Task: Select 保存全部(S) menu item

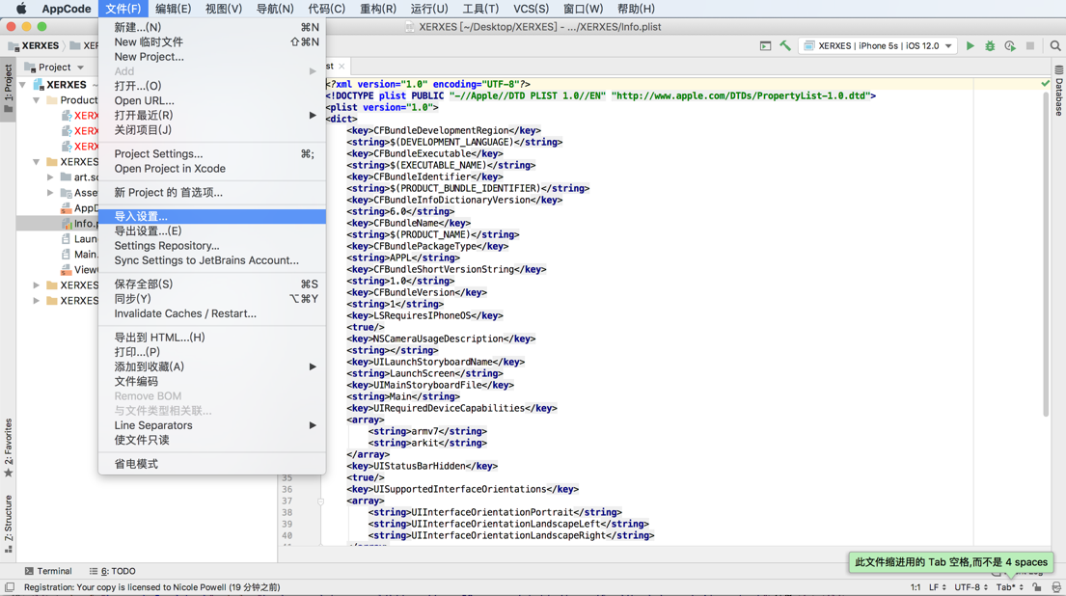Action: pos(212,284)
